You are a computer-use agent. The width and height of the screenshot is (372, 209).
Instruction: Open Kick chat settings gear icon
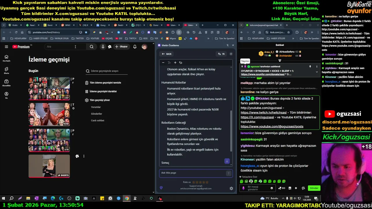[x=296, y=188]
